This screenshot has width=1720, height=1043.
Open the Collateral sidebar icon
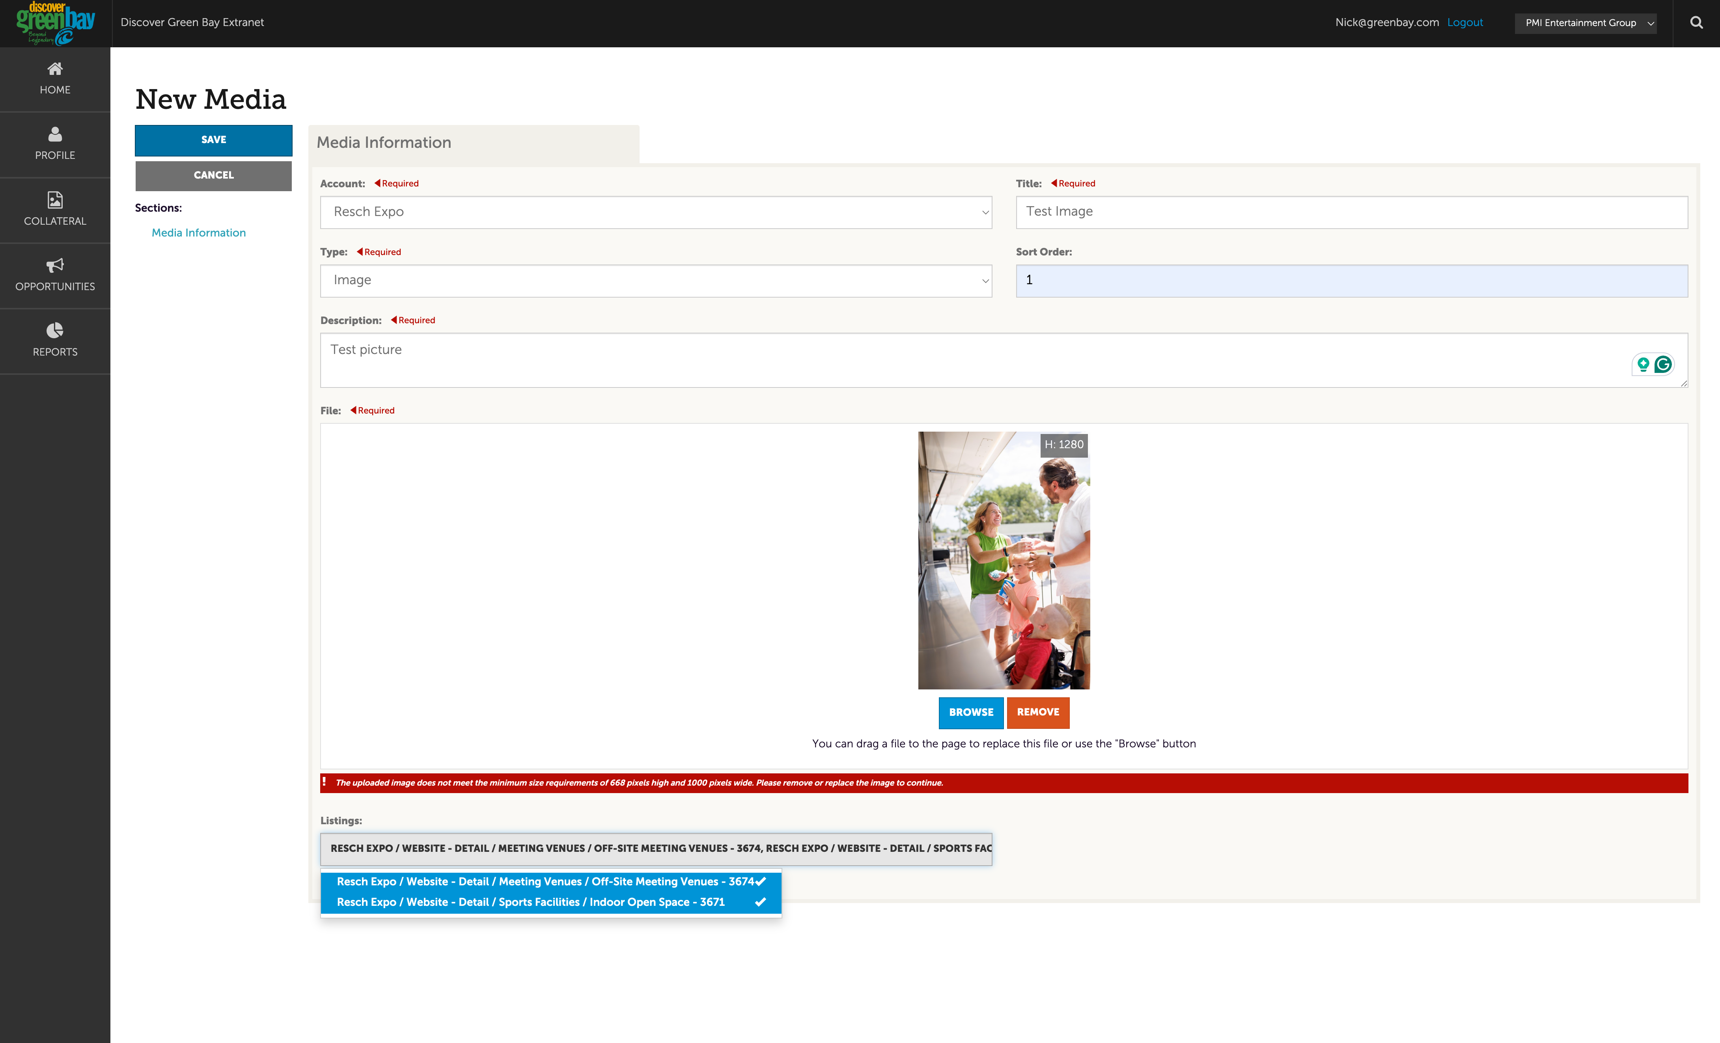point(55,199)
